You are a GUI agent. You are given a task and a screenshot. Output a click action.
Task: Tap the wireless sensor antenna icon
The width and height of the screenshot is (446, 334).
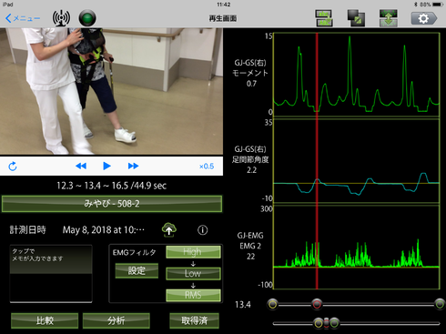pos(61,18)
